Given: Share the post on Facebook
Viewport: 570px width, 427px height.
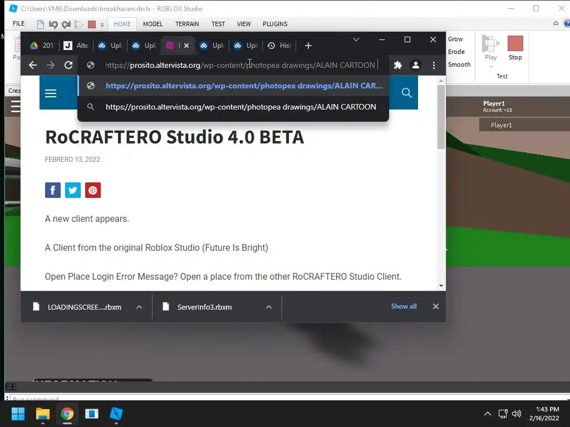Looking at the screenshot, I should click(53, 190).
